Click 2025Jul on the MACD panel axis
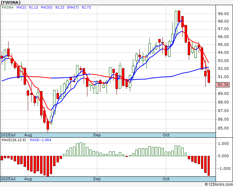Image resolution: width=233 pixels, height=187 pixels. coord(8,179)
